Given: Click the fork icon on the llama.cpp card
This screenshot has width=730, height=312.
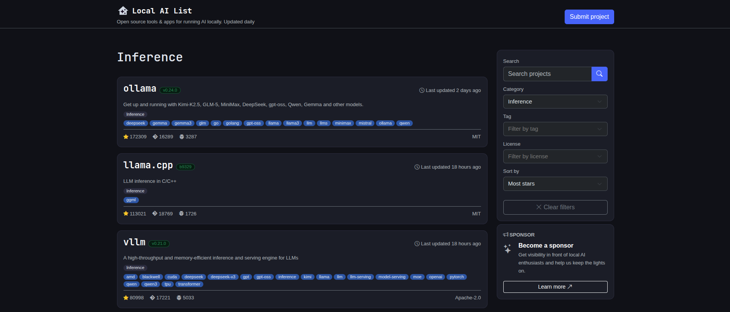Looking at the screenshot, I should (x=155, y=213).
